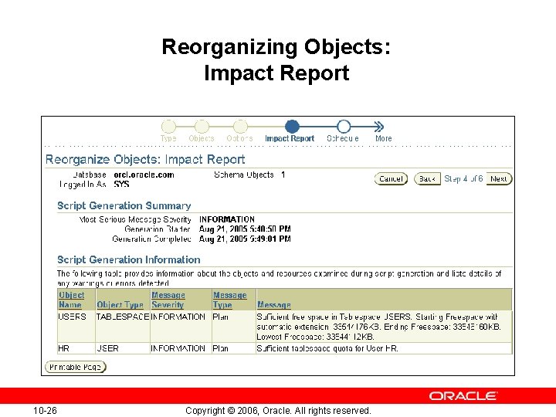This screenshot has height=417, width=556.
Task: Click the orcl.oracle.com database value
Action: click(144, 175)
